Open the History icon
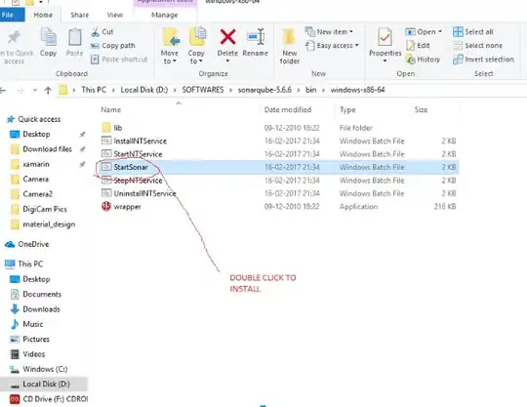 click(x=411, y=60)
